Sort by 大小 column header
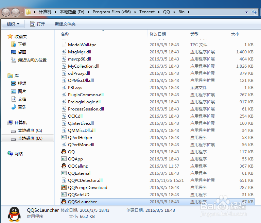The image size is (261, 223). coord(235,34)
